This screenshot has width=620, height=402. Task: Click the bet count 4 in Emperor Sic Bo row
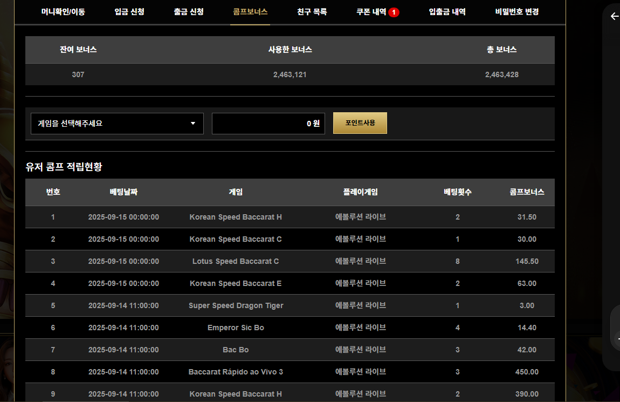click(458, 328)
